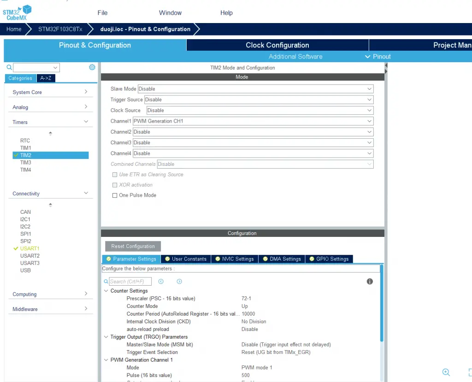Click the search magnifier icon in the sidebar
Screen dimensions: 472x382
click(x=9, y=67)
